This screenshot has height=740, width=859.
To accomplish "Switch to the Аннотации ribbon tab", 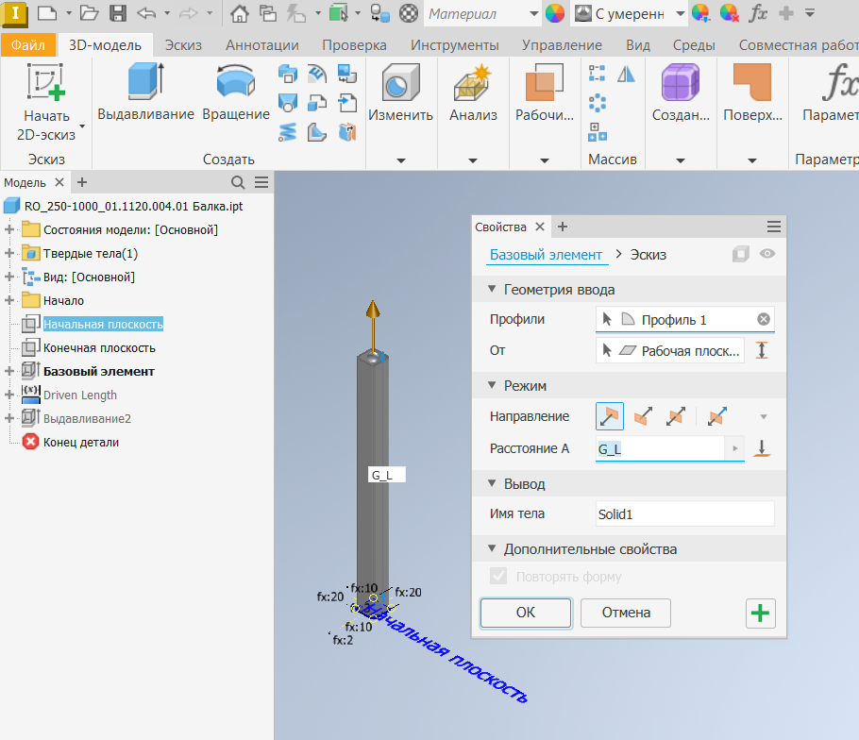I will [x=262, y=45].
